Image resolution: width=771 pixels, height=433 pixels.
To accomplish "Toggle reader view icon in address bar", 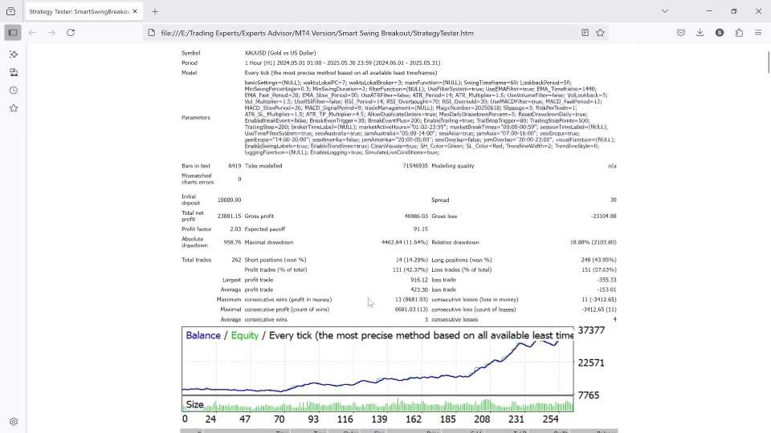I will pyautogui.click(x=585, y=33).
